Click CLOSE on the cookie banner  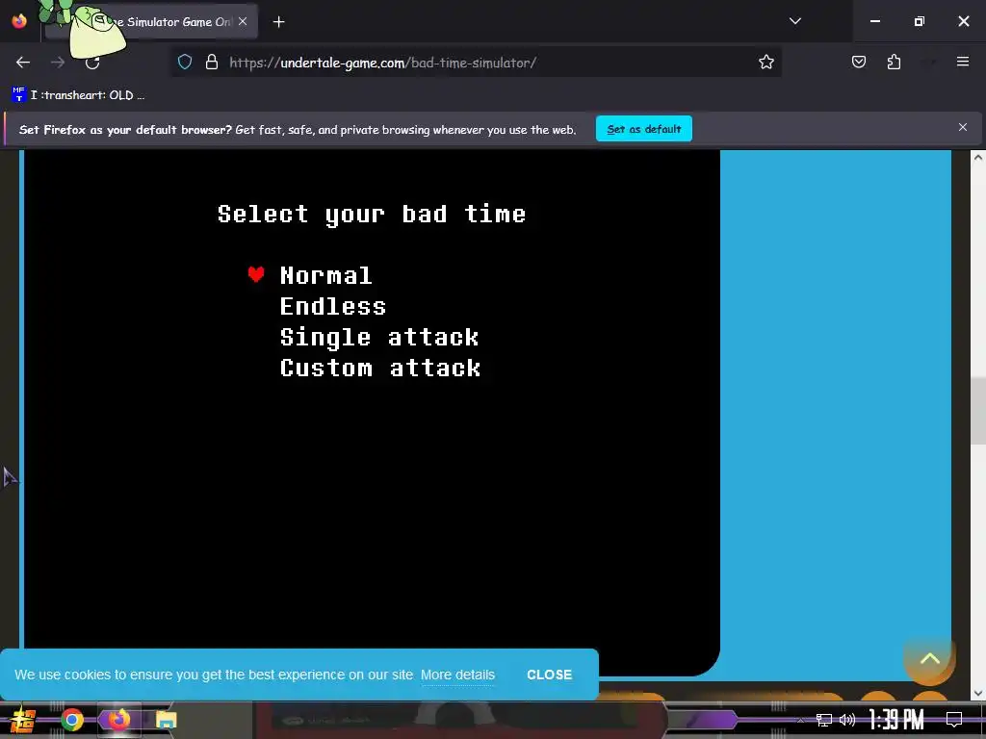tap(549, 675)
